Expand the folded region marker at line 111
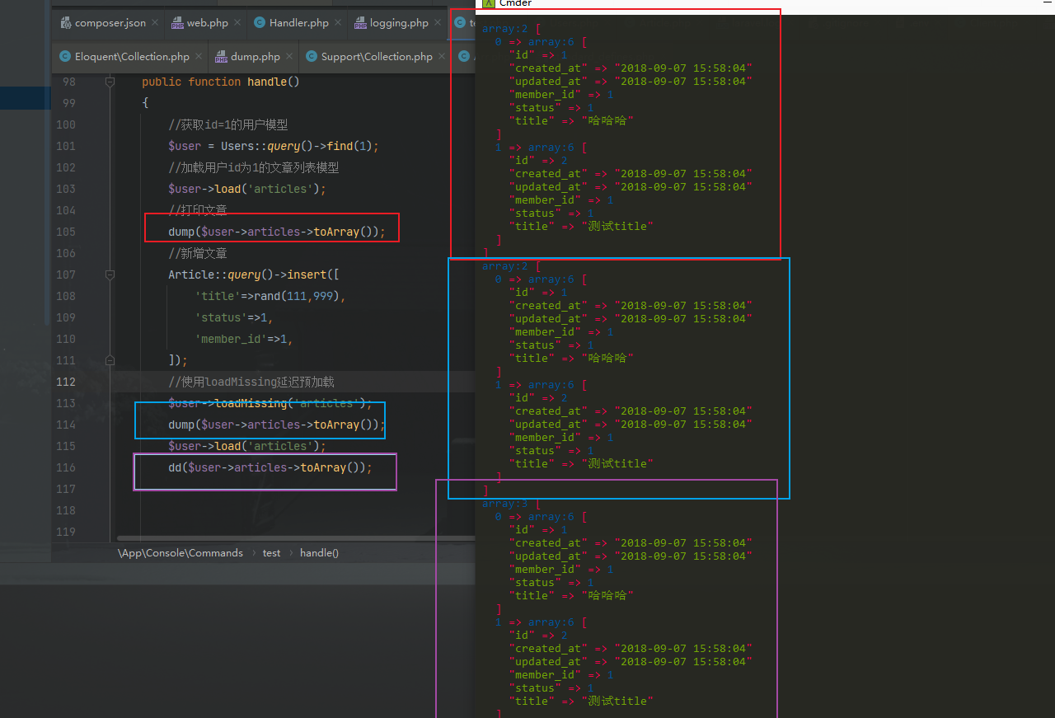Screen dimensions: 1055x718 110,360
